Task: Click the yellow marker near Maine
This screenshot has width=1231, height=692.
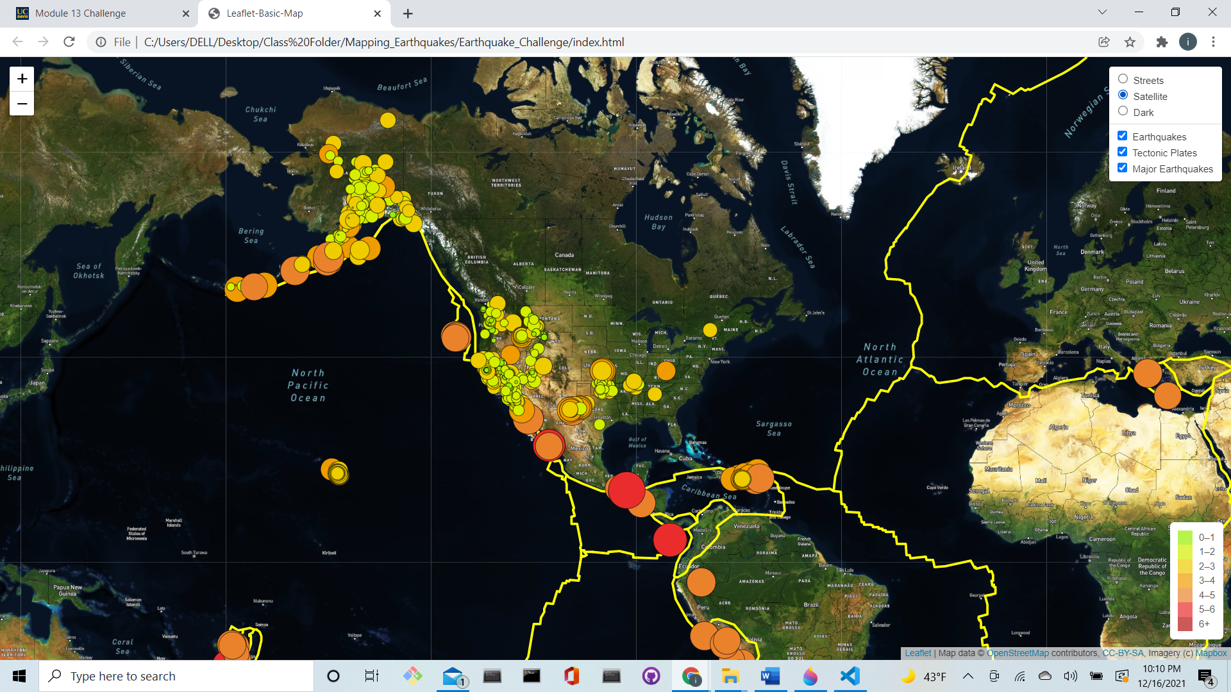Action: coord(710,330)
